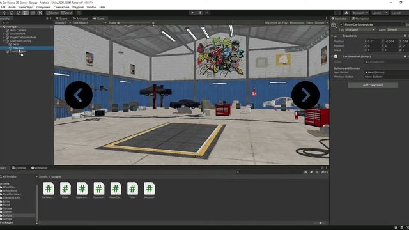Select the CarSelection script asset

click(x=49, y=190)
